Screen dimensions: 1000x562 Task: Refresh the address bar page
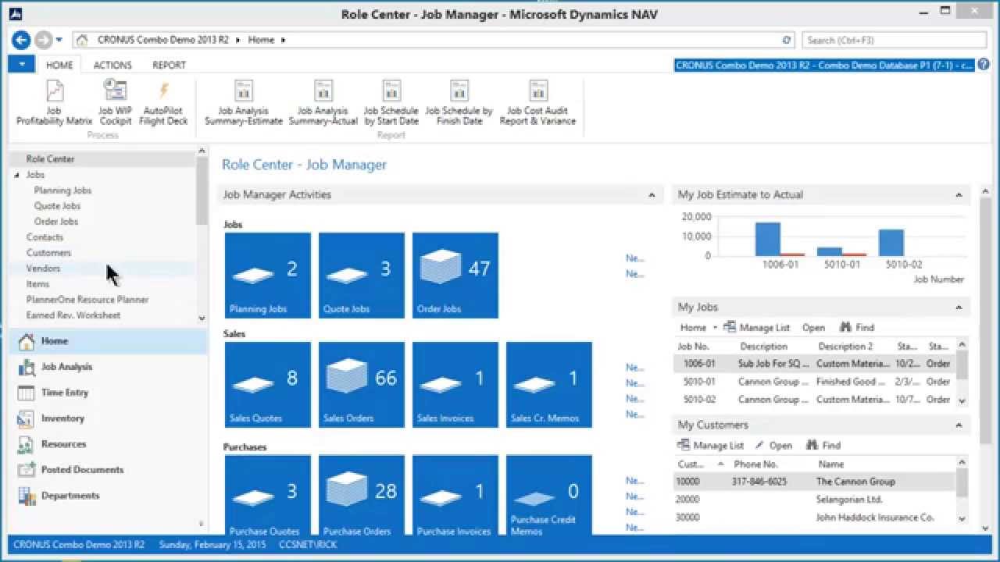[787, 40]
